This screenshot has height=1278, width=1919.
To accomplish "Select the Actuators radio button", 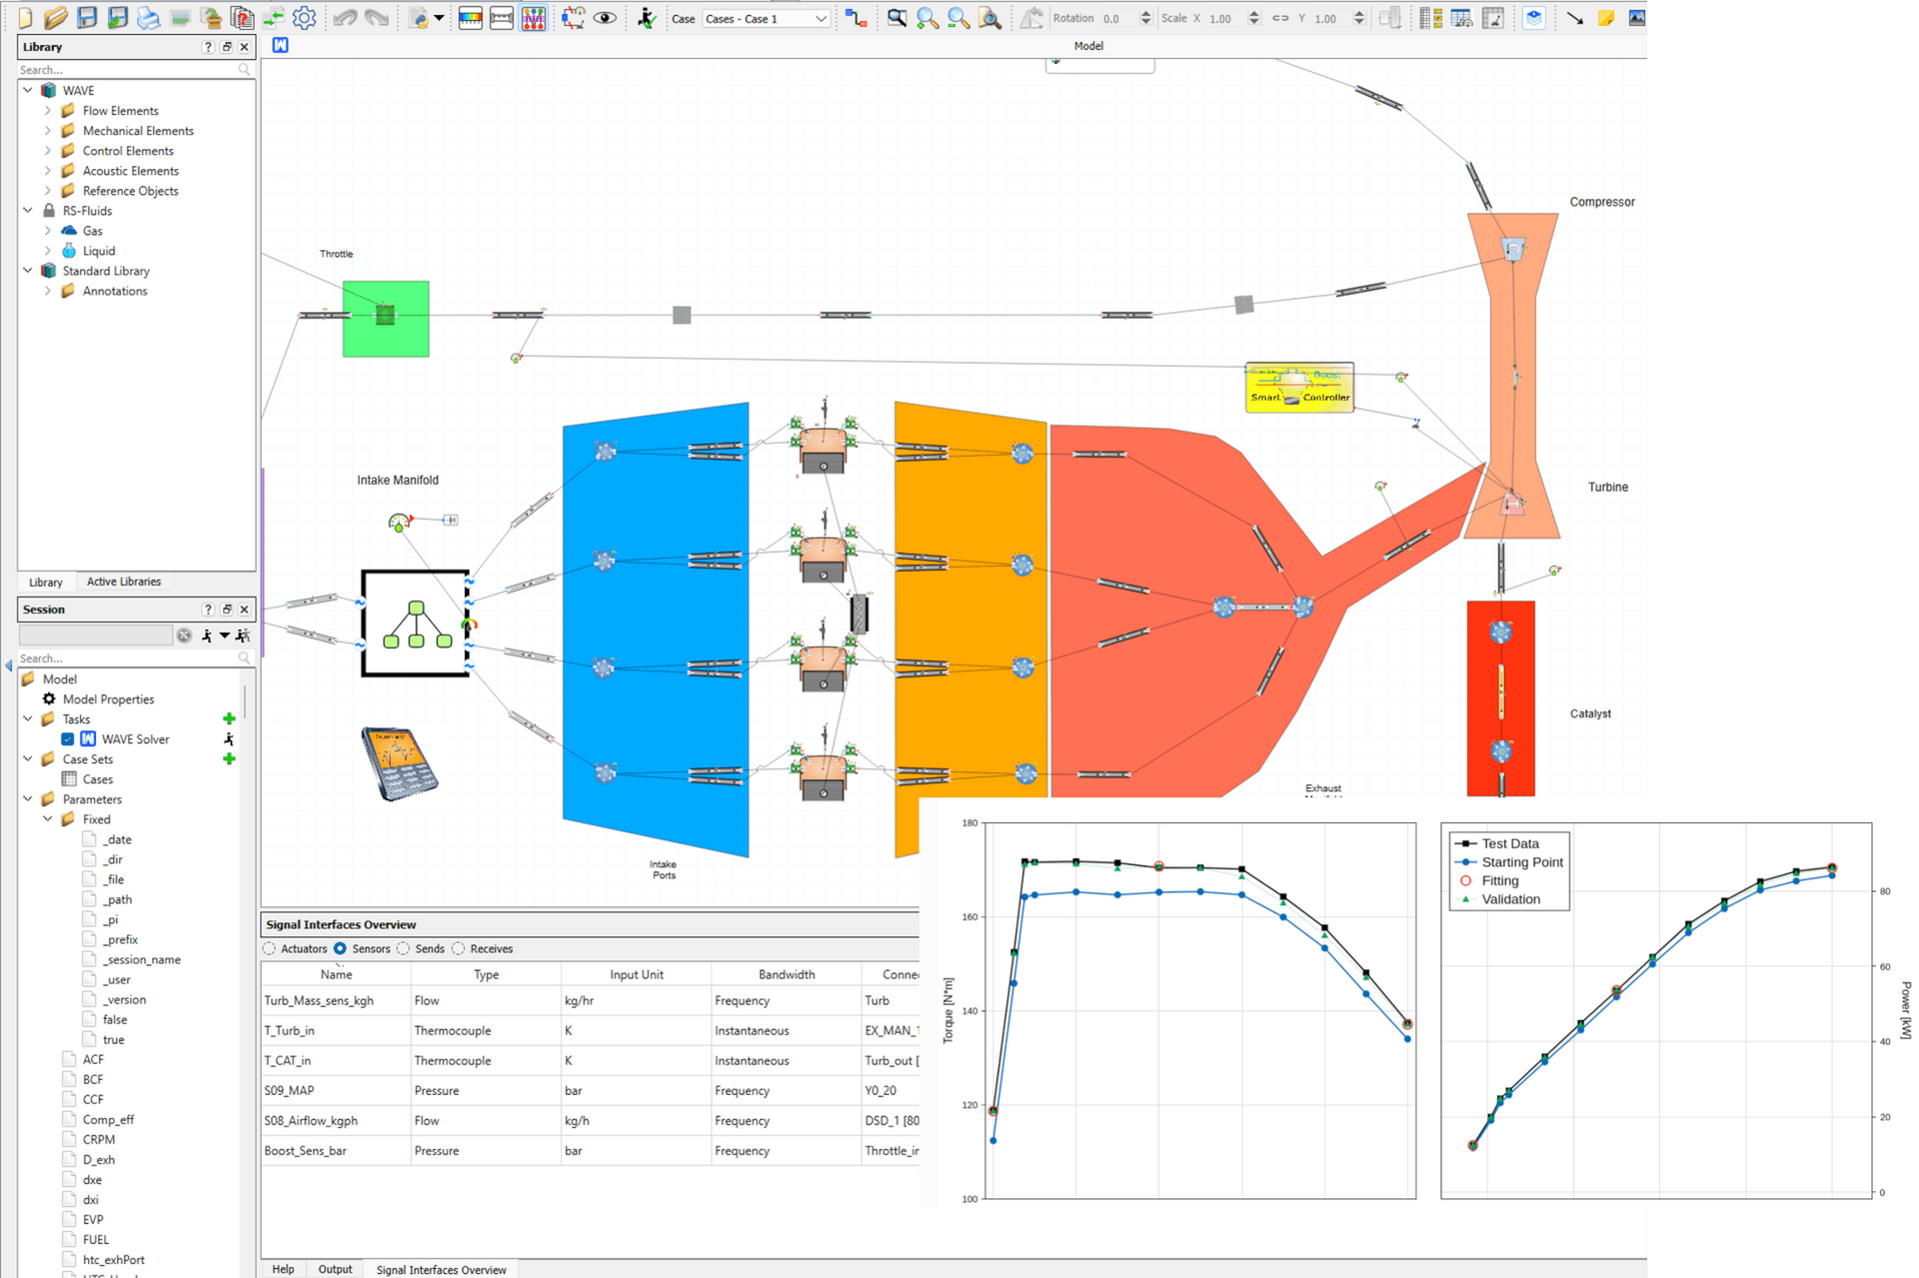I will (268, 948).
